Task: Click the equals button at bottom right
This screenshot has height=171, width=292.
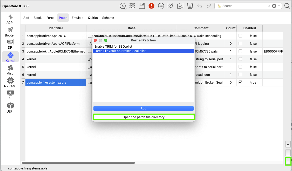Action: coord(288,161)
